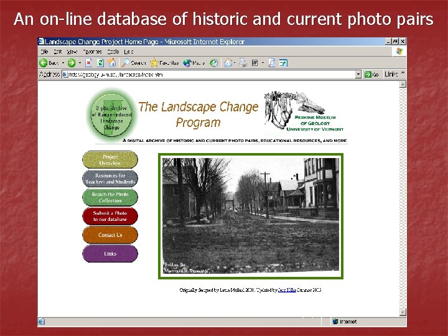Viewport: 448px width, 336px height.
Task: Click the Forward arrow icon
Action: [x=72, y=63]
